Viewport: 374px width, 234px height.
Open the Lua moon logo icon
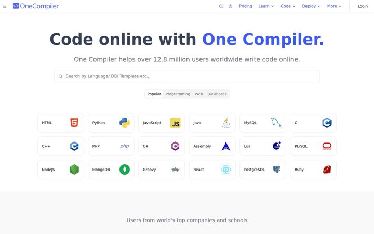click(277, 146)
